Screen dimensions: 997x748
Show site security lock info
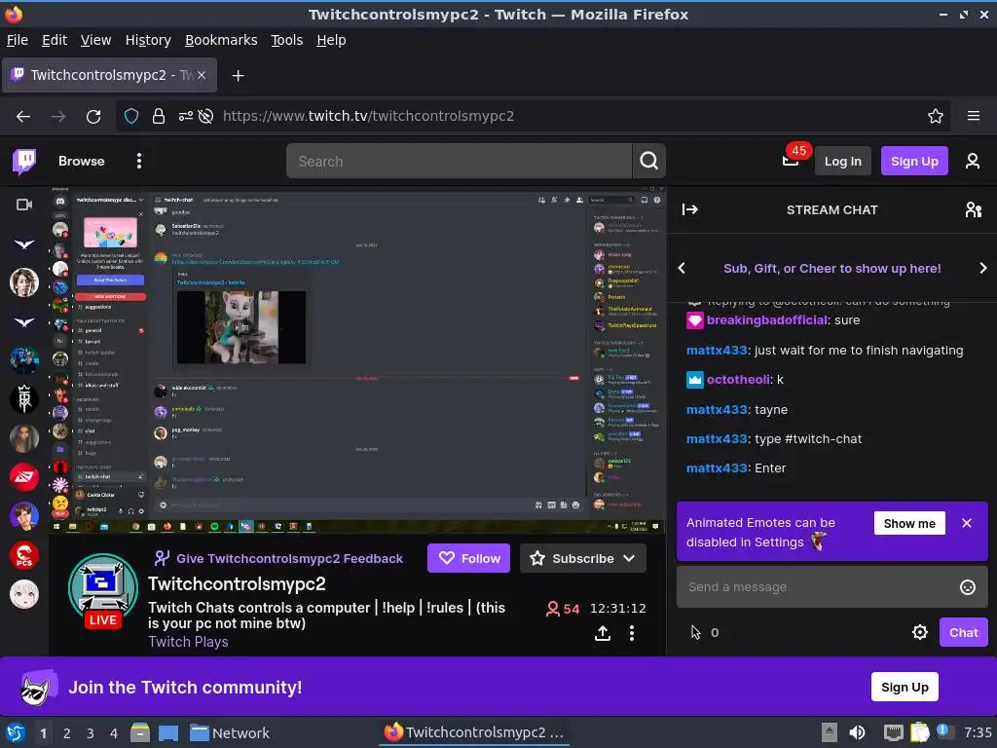pyautogui.click(x=159, y=116)
